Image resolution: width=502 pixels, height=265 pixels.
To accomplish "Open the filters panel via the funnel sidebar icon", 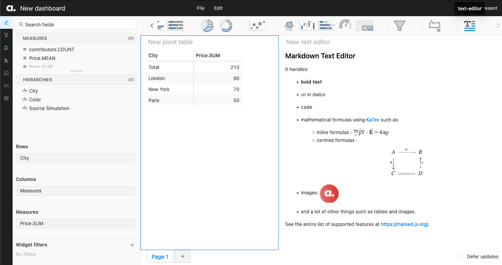I will pyautogui.click(x=6, y=35).
